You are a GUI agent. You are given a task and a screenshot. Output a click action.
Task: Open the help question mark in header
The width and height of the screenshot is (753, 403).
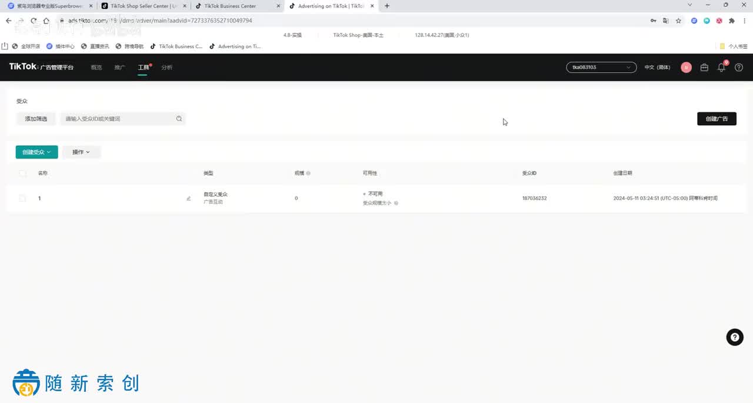click(739, 68)
